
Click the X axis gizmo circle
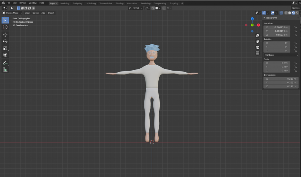(x=258, y=25)
